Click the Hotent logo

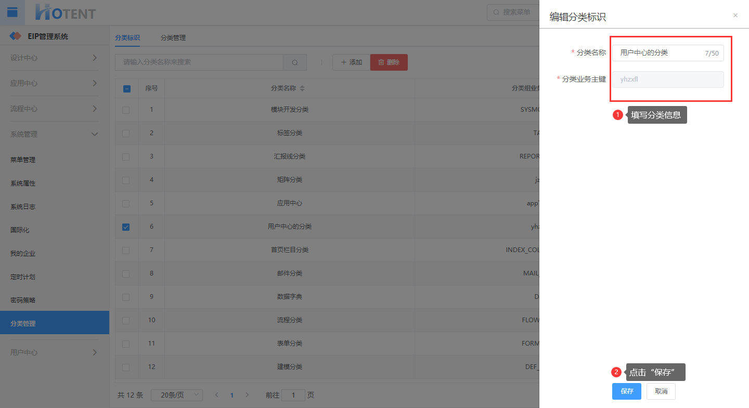66,12
